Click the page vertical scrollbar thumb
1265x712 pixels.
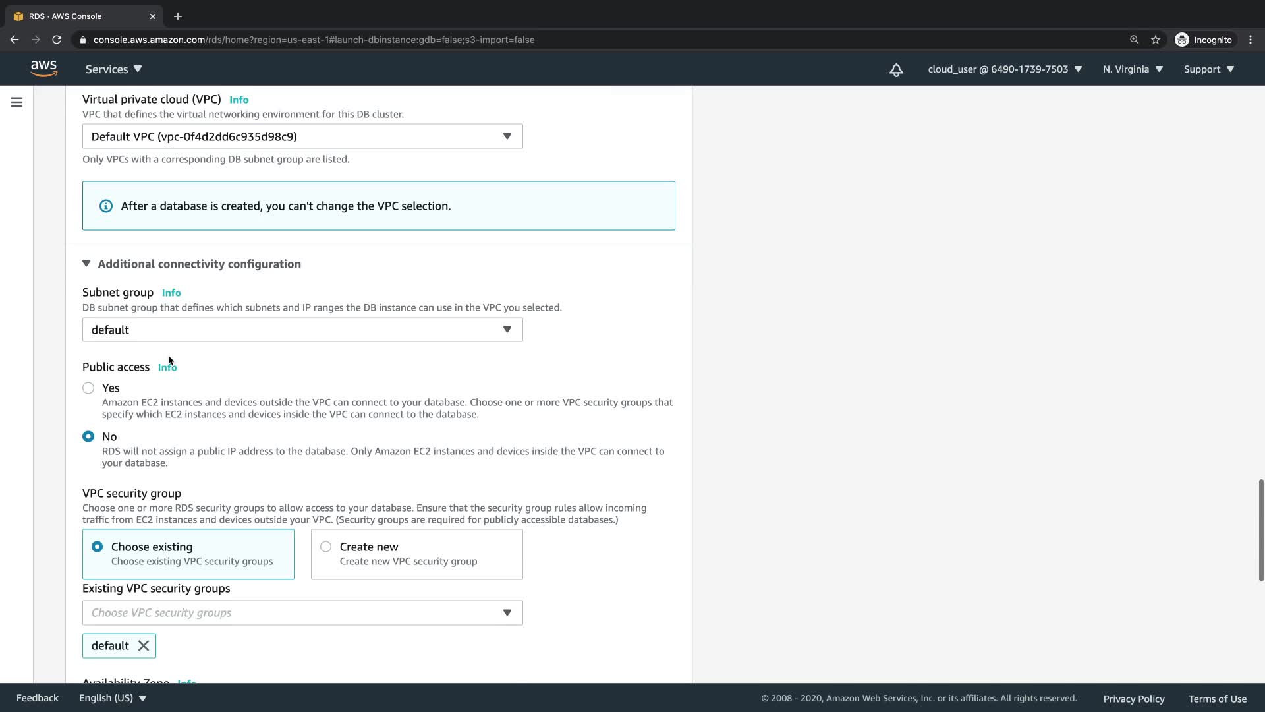click(x=1260, y=531)
